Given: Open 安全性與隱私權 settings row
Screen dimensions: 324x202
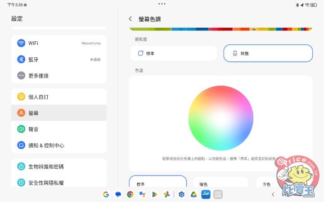Looking at the screenshot, I should pyautogui.click(x=59, y=182).
